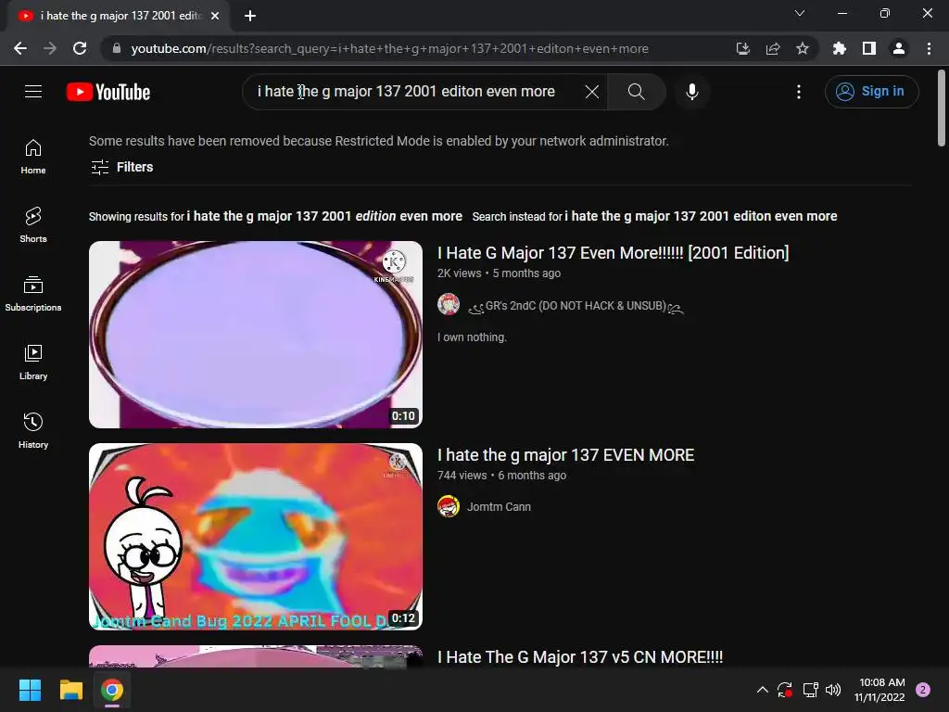Open YouTube settings three-dot menu
This screenshot has height=712, width=949.
pyautogui.click(x=799, y=92)
